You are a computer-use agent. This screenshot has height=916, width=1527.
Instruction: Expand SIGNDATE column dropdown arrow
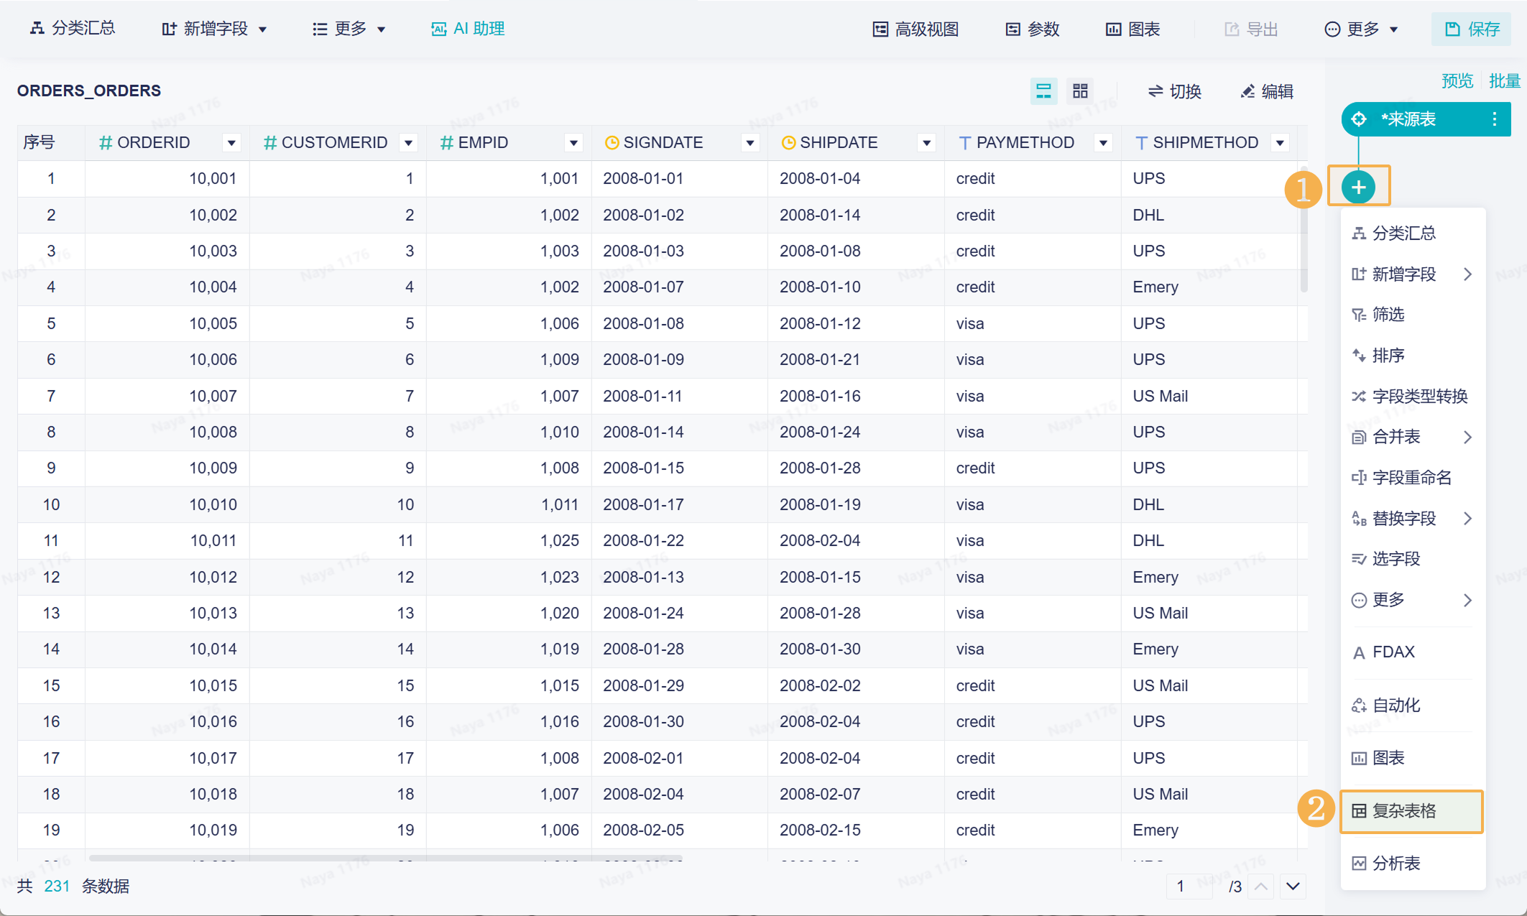[750, 143]
